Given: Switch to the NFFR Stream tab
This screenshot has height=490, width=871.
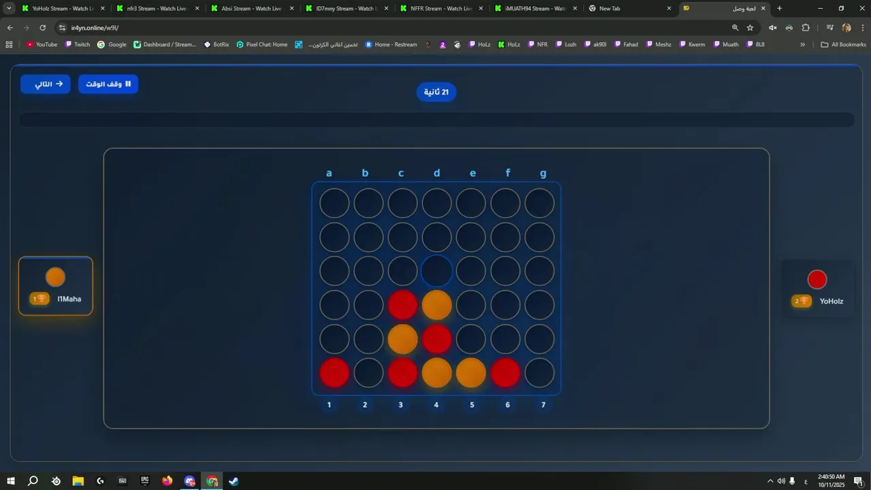Looking at the screenshot, I should (x=440, y=8).
